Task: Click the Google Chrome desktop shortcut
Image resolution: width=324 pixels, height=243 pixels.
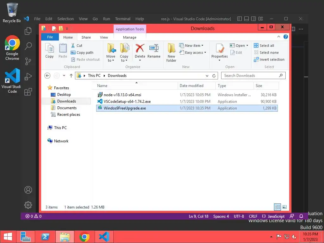Action: click(x=12, y=48)
